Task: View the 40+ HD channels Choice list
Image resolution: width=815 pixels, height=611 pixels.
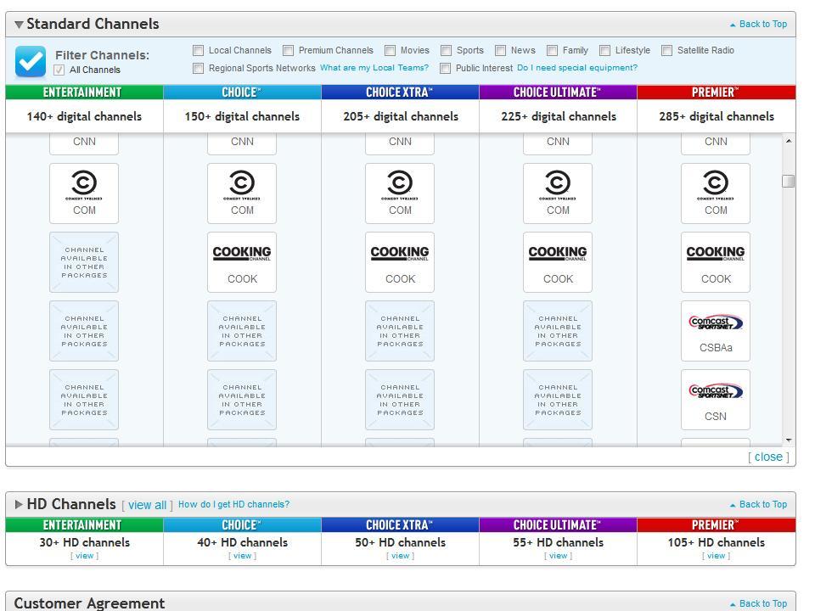Action: pos(242,555)
